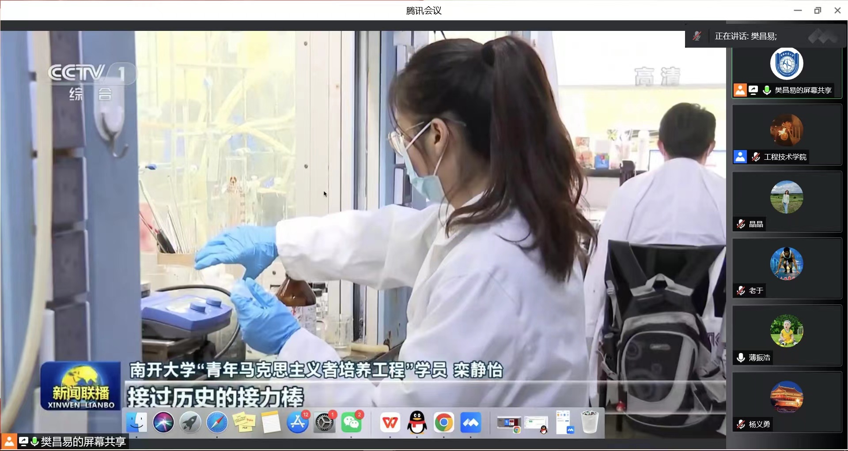The width and height of the screenshot is (848, 451).
Task: Click the 工程技术学院 name label
Action: [785, 157]
